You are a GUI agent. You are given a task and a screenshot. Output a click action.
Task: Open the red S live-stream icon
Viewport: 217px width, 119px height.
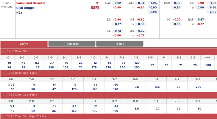point(93,8)
